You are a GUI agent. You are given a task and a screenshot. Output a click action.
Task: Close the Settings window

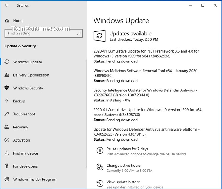tap(215, 5)
